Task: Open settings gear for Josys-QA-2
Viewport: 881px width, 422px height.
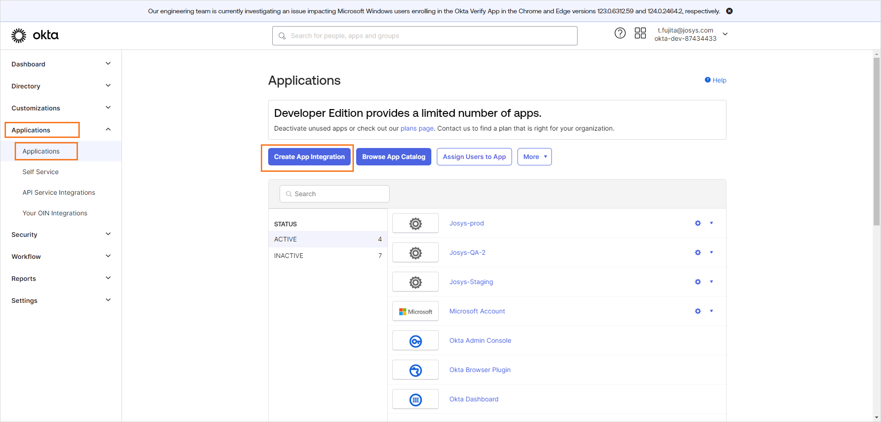Action: coord(698,252)
